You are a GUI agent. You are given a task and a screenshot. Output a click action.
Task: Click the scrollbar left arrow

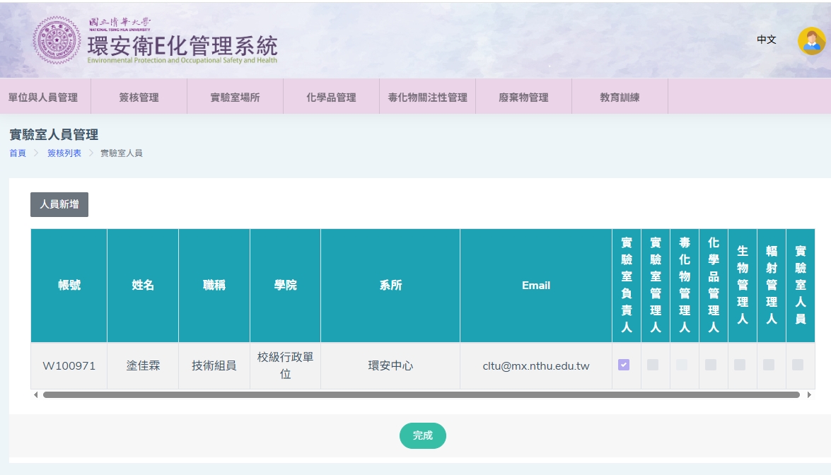(36, 394)
